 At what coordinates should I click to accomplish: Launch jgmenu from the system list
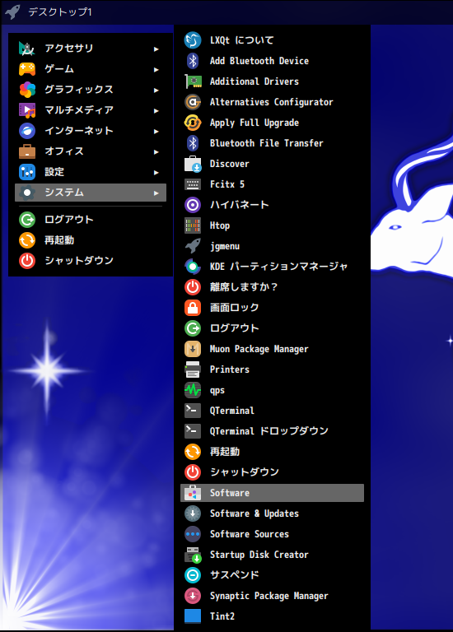tap(272, 246)
